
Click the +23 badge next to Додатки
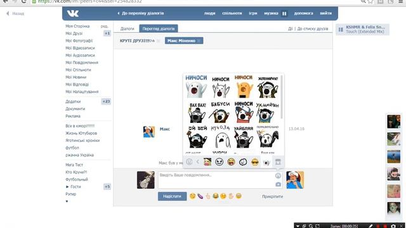106,101
